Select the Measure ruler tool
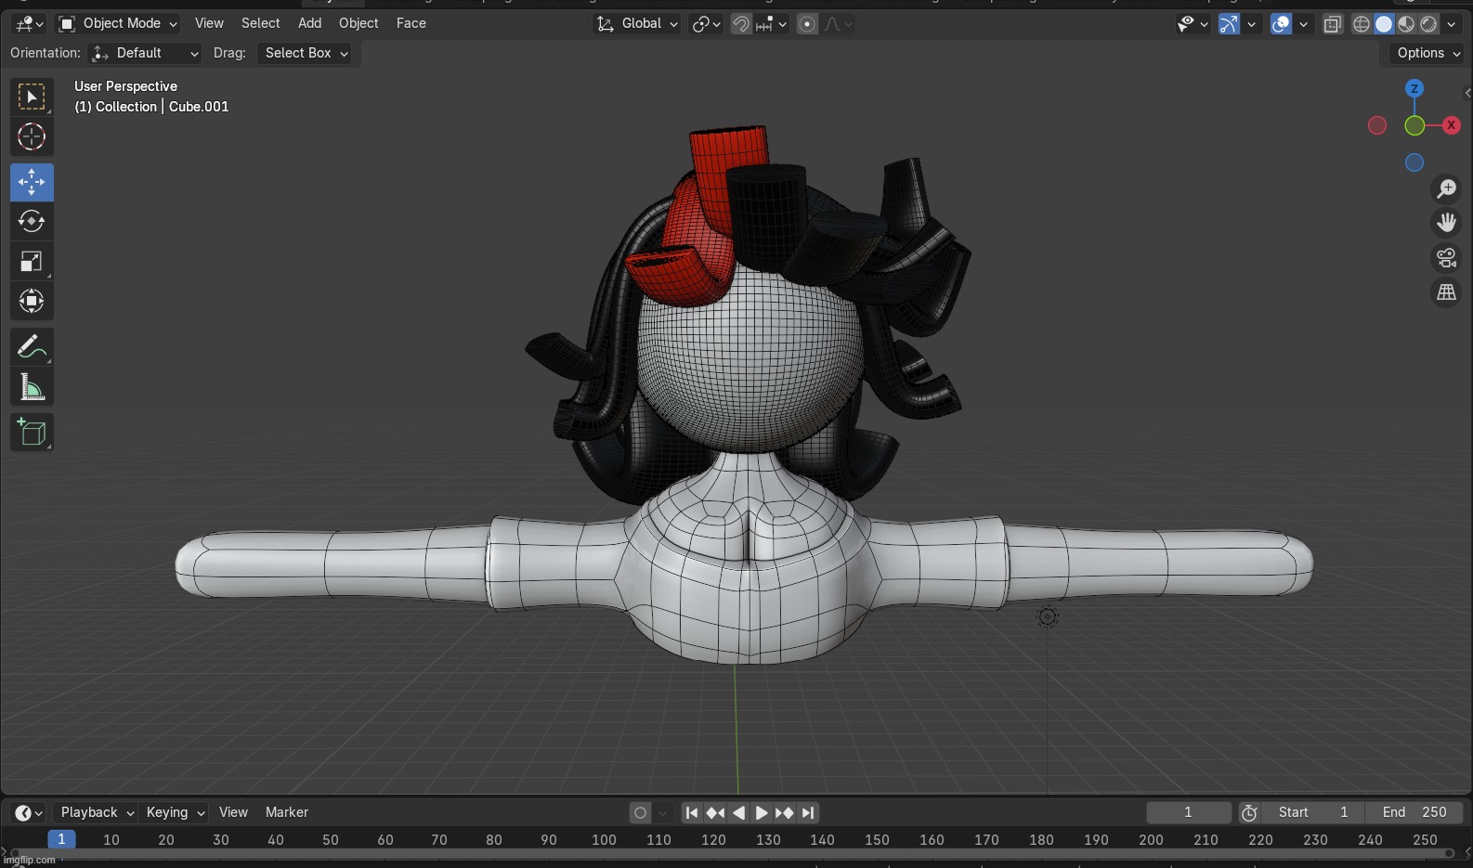The width and height of the screenshot is (1473, 868). click(x=32, y=387)
